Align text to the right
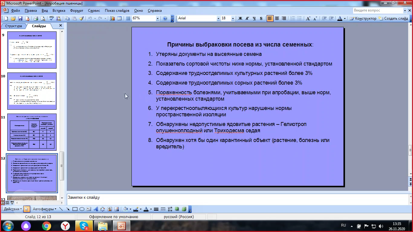413x232 pixels. (x=284, y=18)
